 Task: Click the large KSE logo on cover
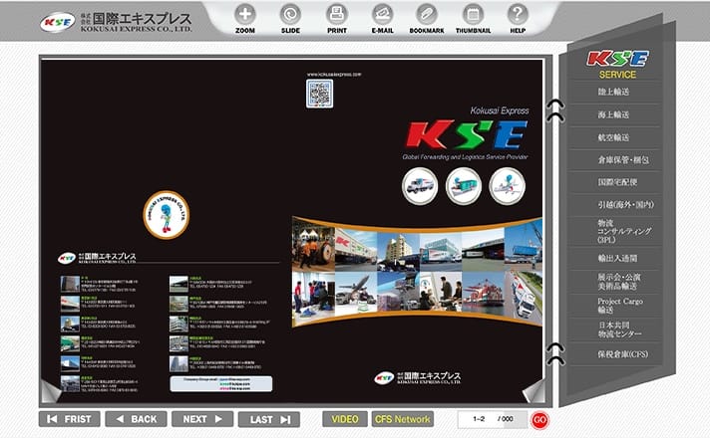click(468, 134)
